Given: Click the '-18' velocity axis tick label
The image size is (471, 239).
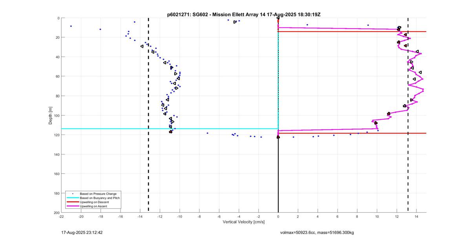Looking at the screenshot, I should pyautogui.click(x=101, y=216).
